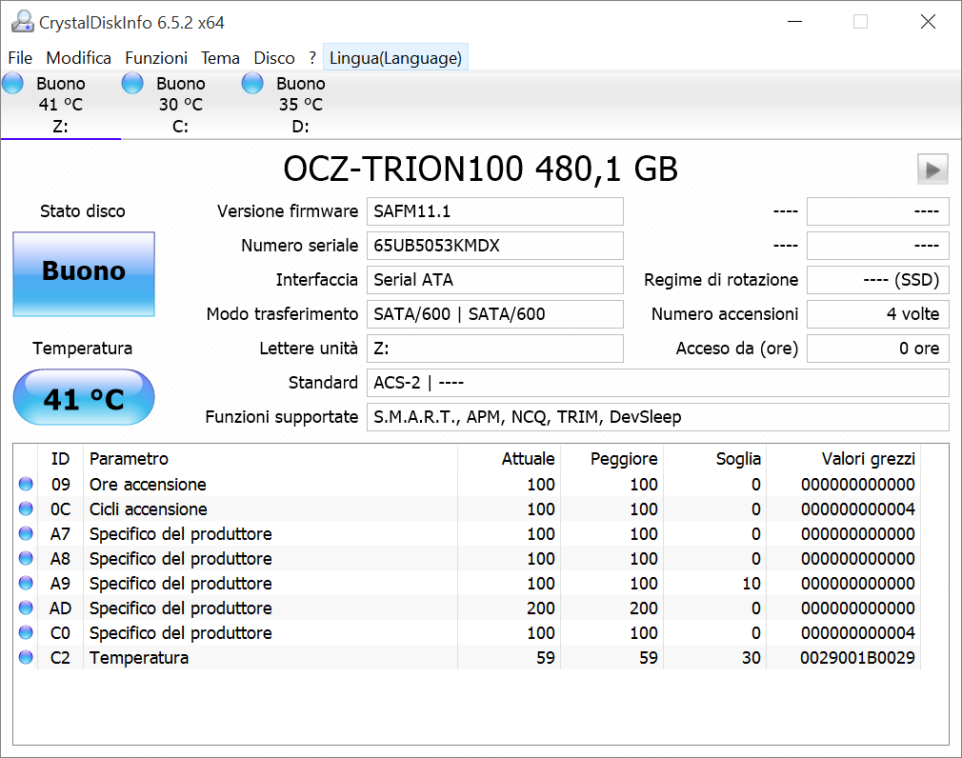This screenshot has height=758, width=962.
Task: Click the Regime di rotazione field (SSD)
Action: point(878,280)
